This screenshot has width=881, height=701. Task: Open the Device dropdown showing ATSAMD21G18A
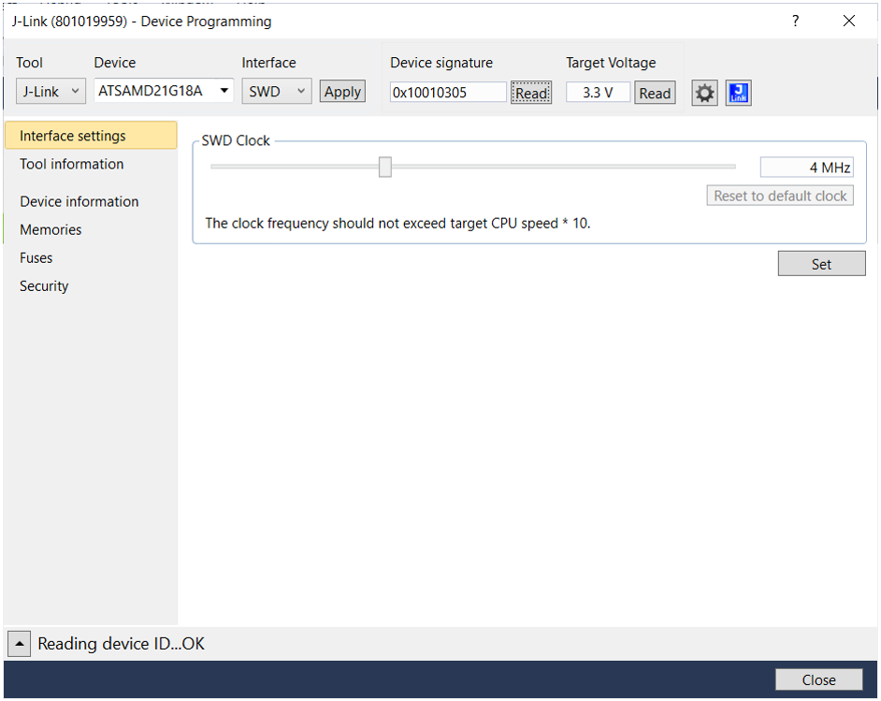[x=164, y=91]
